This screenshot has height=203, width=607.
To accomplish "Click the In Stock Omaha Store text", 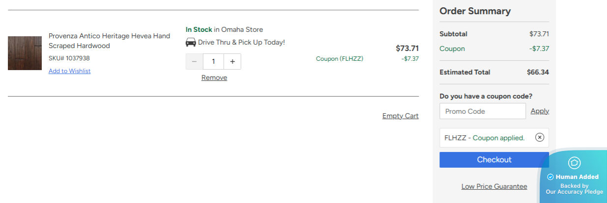I will tap(224, 29).
